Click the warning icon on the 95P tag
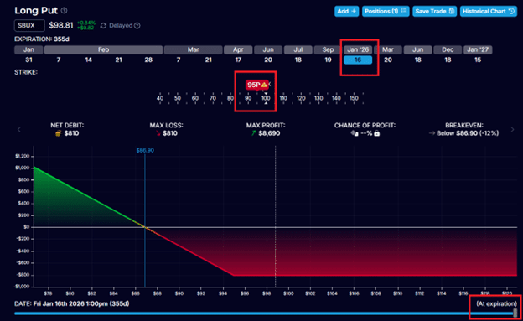This screenshot has height=321, width=523. pyautogui.click(x=264, y=85)
